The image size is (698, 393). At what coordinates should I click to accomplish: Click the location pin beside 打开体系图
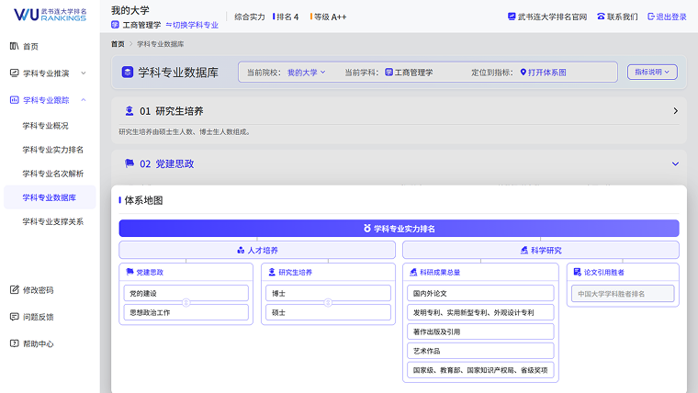(x=523, y=73)
